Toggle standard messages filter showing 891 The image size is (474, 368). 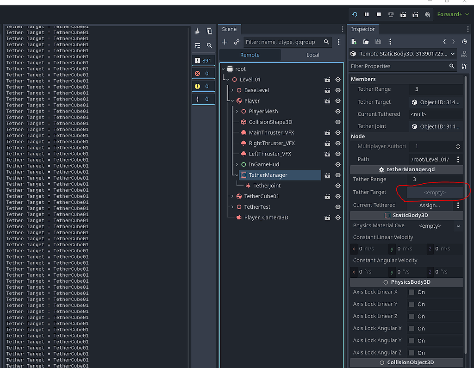tap(203, 61)
